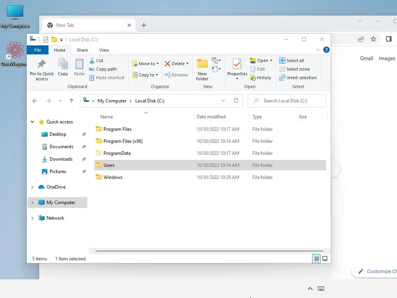Sort by the Name column header
Image resolution: width=397 pixels, height=298 pixels.
[x=107, y=117]
